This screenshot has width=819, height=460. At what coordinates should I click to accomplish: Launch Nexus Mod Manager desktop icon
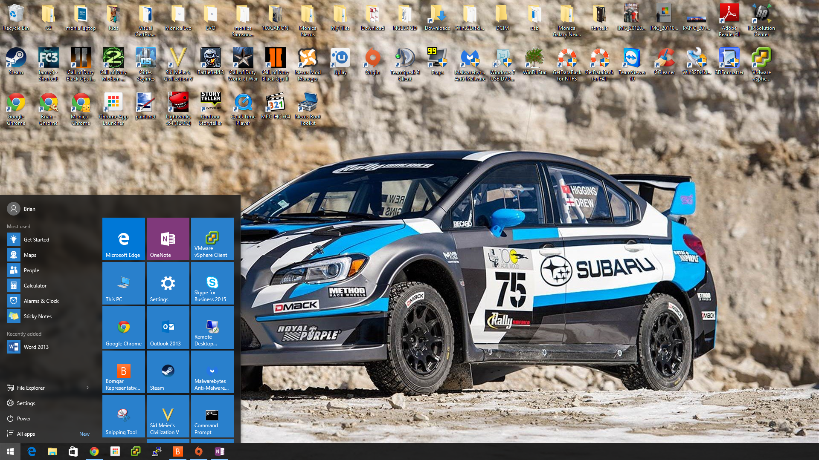tap(308, 65)
